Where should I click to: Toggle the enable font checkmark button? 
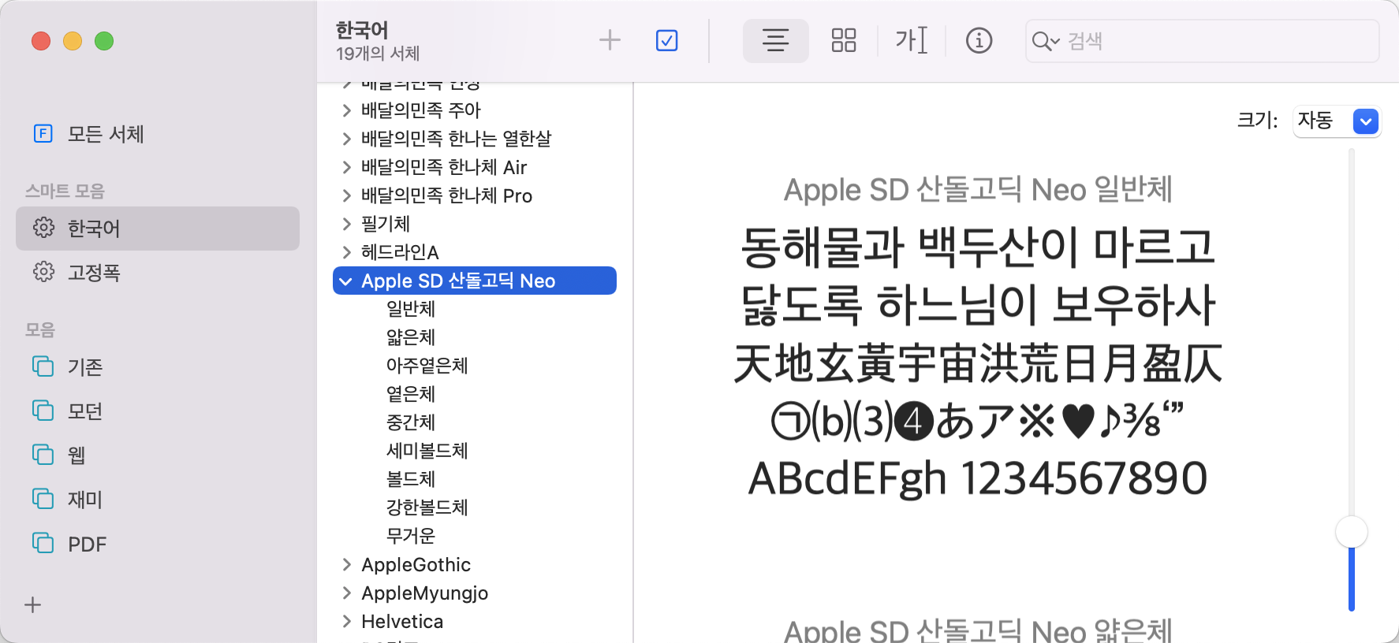pyautogui.click(x=667, y=40)
